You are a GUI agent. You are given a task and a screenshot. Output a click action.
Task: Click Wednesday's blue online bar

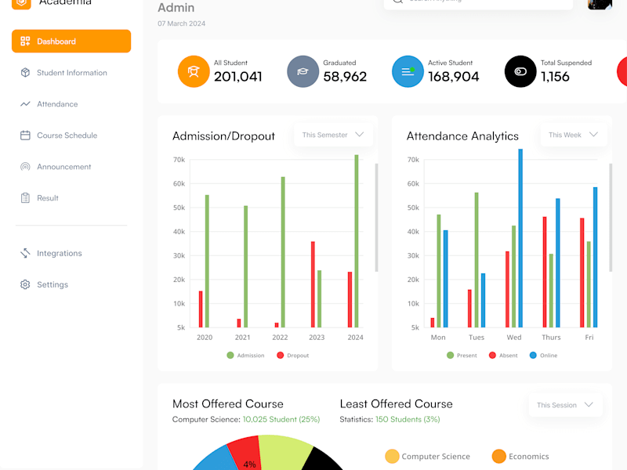tap(520, 238)
